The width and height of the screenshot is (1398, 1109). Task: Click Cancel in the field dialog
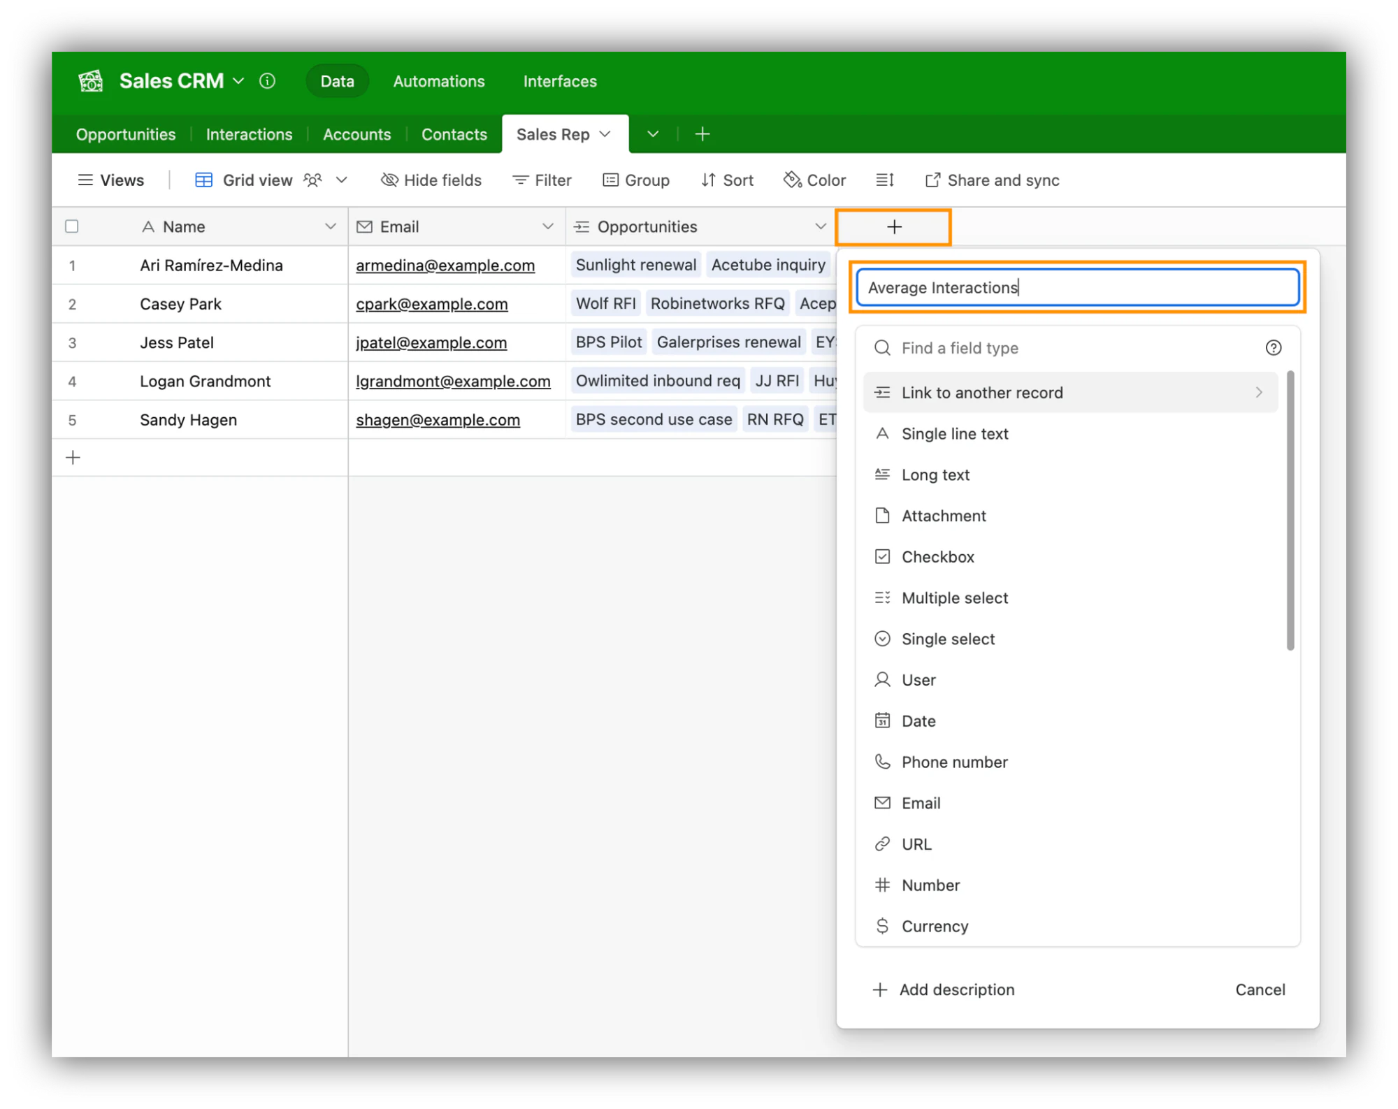coord(1260,990)
